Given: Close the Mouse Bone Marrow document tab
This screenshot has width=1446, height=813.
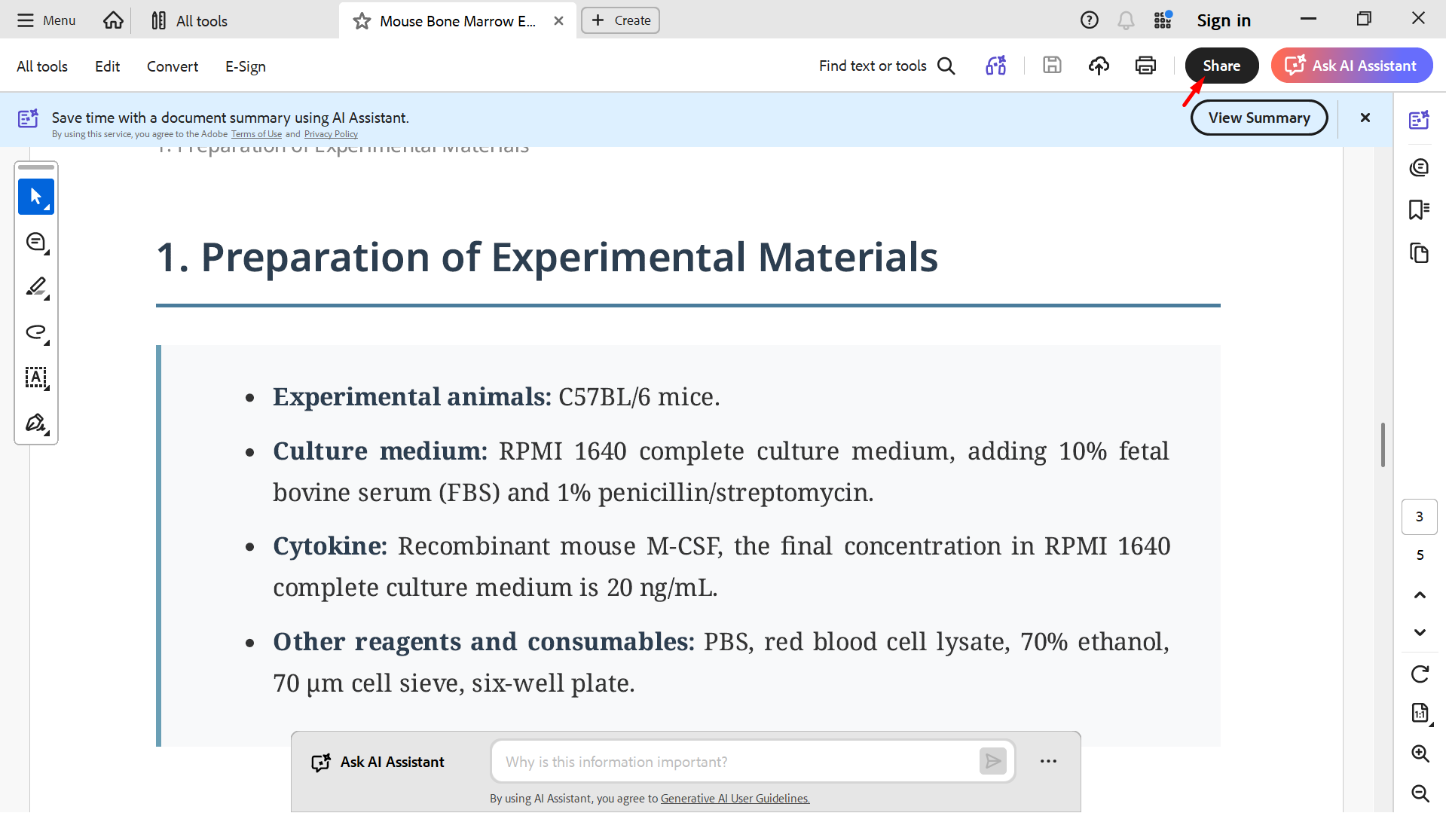Looking at the screenshot, I should click(558, 21).
